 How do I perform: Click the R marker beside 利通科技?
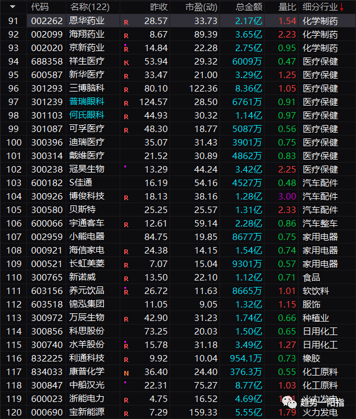(126, 360)
